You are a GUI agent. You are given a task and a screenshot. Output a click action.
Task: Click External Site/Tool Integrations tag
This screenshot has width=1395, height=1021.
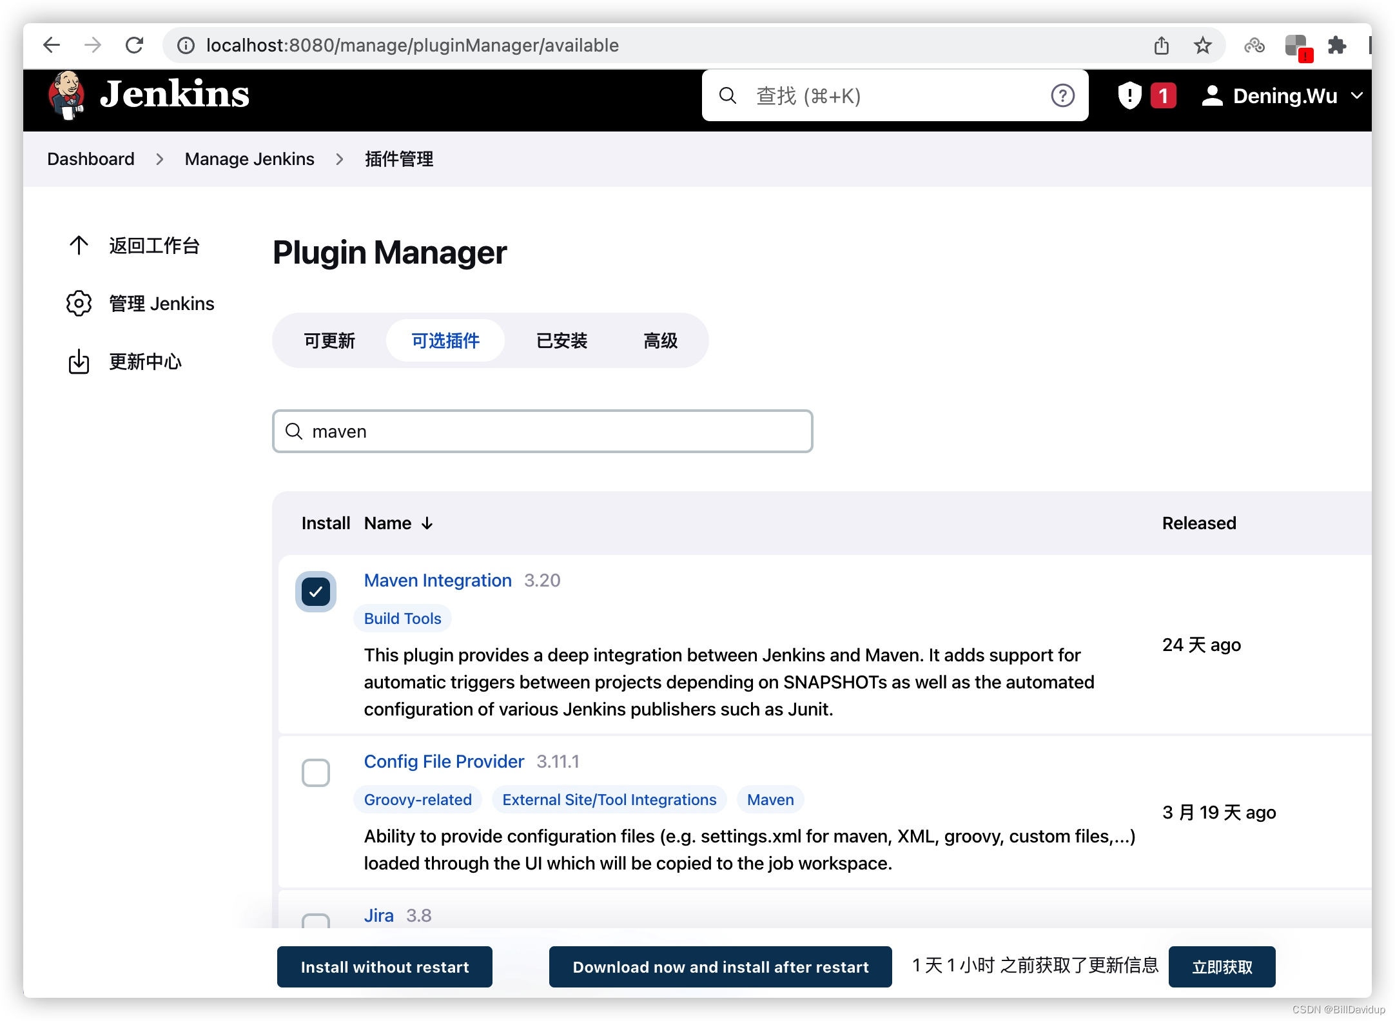609,799
